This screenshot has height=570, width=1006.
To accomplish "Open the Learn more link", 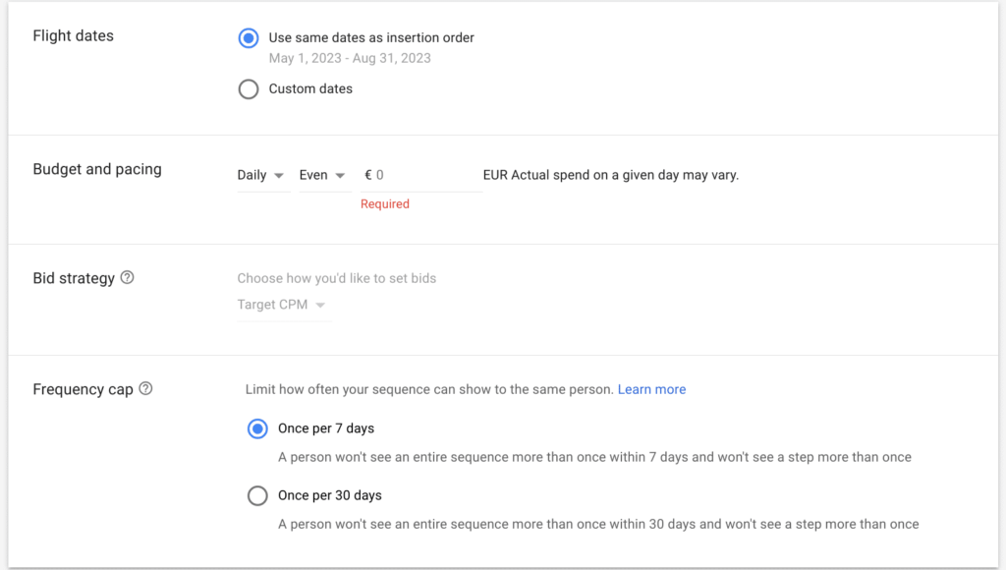I will tap(651, 389).
